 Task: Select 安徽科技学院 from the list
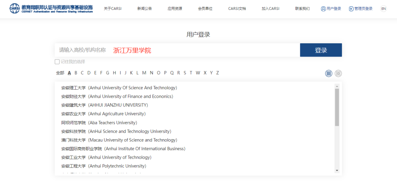[116, 131]
